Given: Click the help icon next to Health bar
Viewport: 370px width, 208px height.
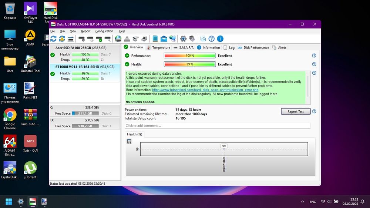Looking at the screenshot, I should (314, 64).
